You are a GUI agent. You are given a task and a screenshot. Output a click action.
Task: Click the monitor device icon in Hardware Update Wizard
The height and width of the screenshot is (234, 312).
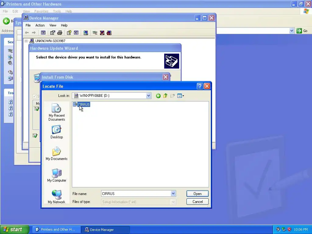37,78
